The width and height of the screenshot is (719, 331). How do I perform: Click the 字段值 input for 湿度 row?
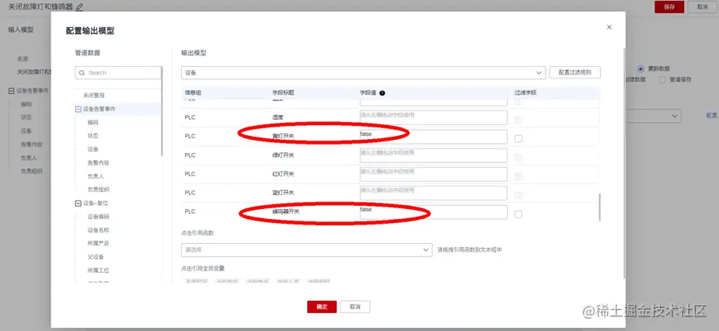click(433, 117)
